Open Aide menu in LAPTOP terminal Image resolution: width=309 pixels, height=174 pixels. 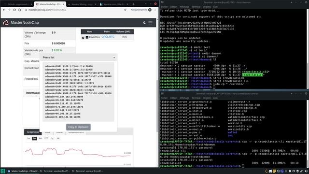click(x=215, y=98)
